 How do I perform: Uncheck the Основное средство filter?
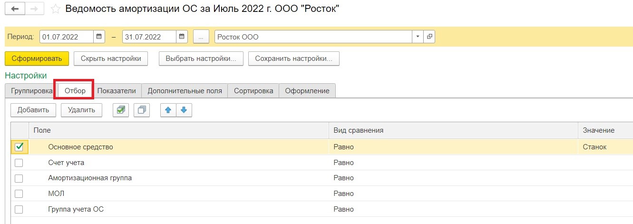(19, 147)
